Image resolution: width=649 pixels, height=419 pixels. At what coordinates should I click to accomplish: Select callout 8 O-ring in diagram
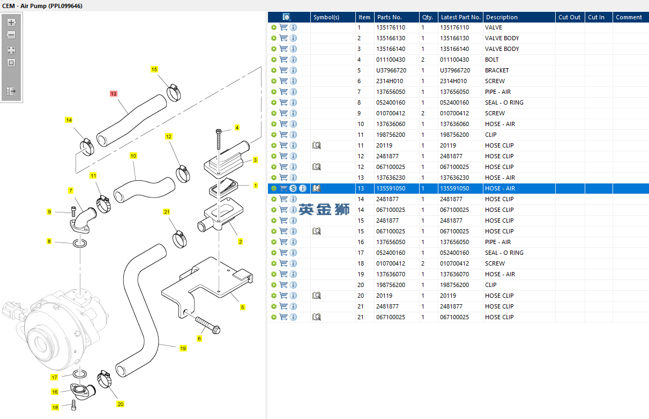49,241
